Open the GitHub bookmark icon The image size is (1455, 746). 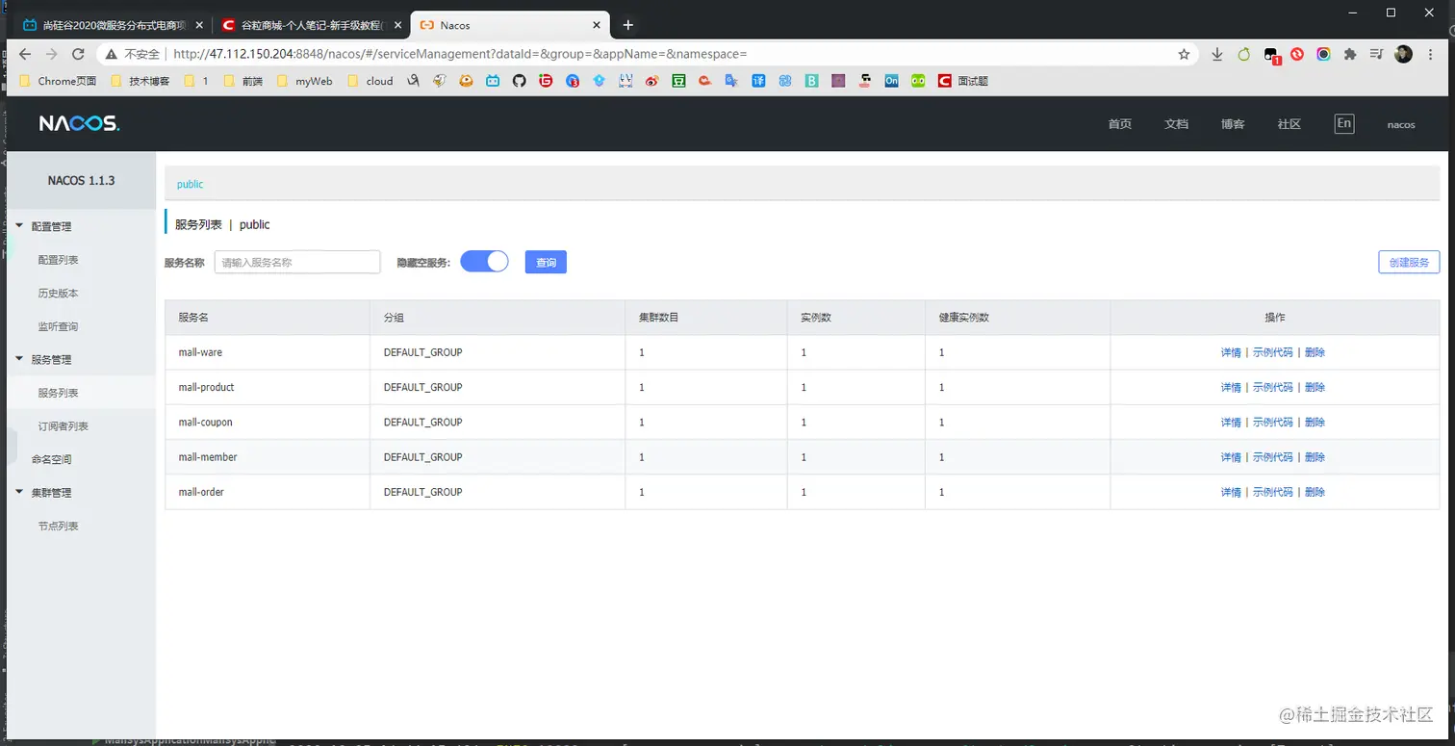520,82
